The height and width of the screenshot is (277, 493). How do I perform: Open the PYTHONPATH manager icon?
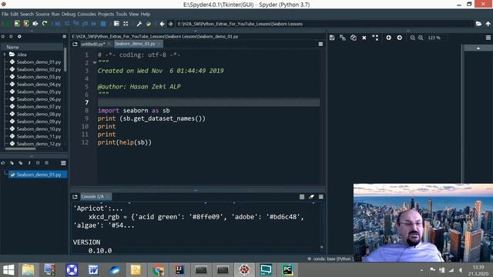pyautogui.click(x=149, y=24)
